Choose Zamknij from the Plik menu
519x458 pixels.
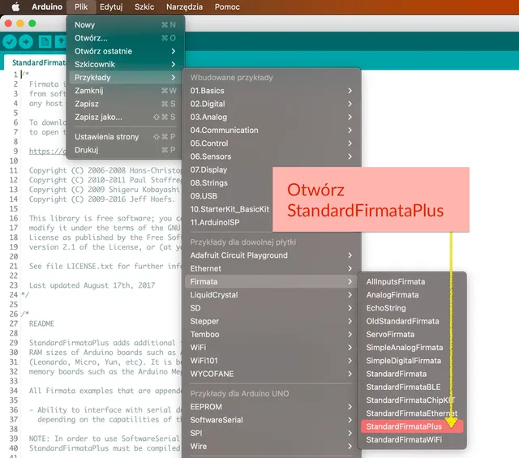point(125,91)
